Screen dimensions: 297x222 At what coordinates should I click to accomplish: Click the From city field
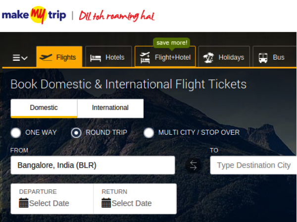[x=93, y=165]
